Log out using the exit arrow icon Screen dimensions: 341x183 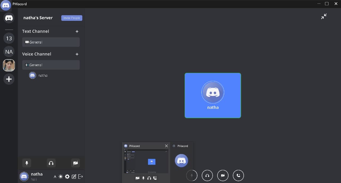[81, 177]
